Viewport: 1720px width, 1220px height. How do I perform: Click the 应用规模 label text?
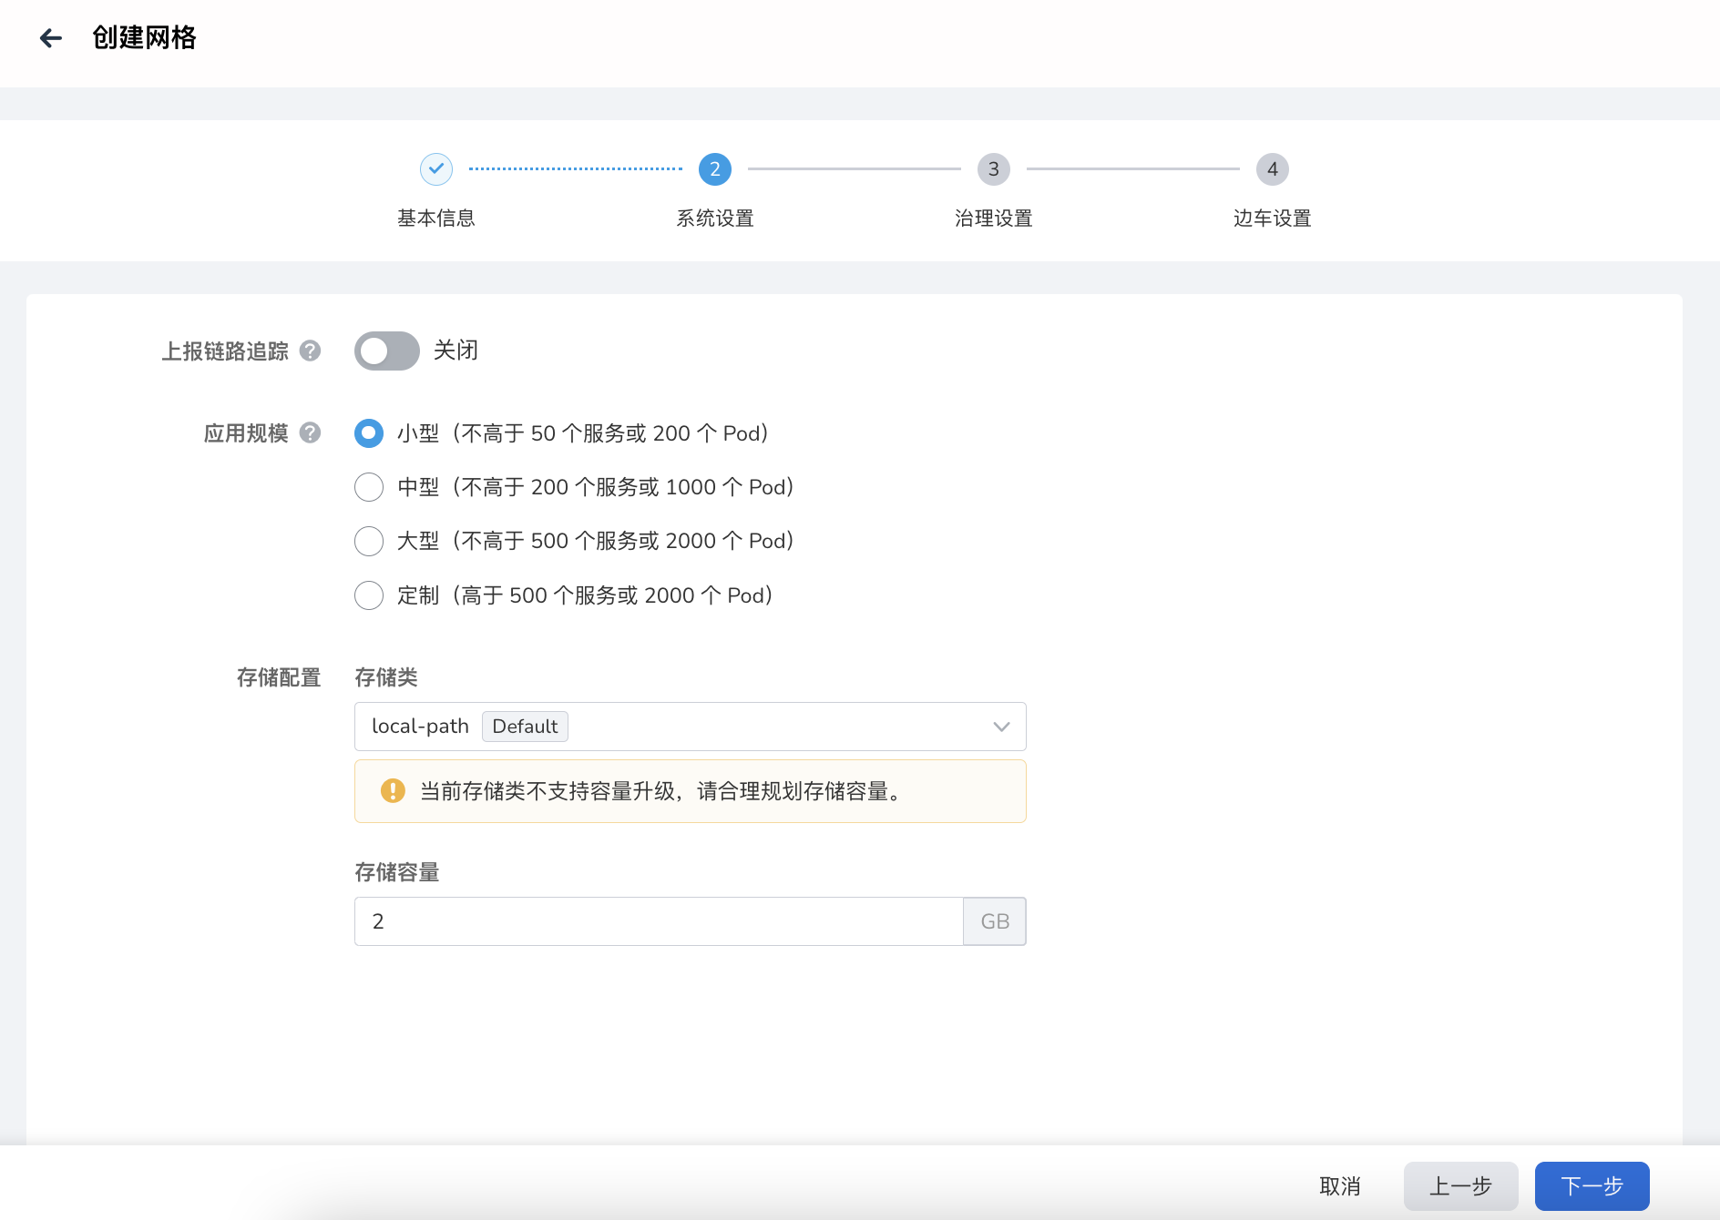[x=246, y=433]
